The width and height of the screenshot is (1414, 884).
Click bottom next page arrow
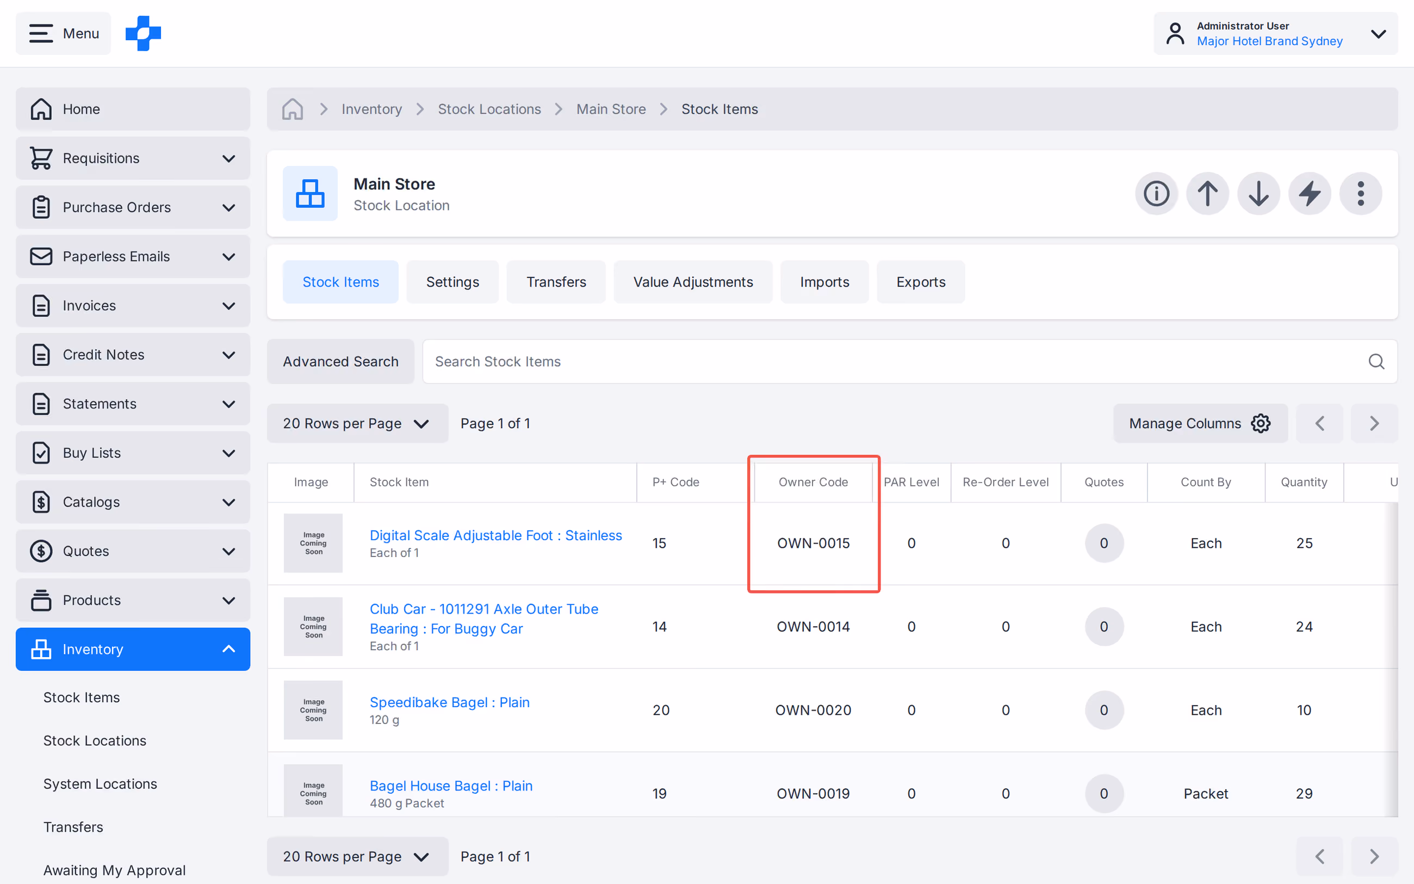pos(1374,856)
